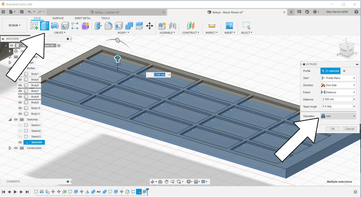Open the Operation dropdown set to Join
This screenshot has height=198, width=361.
click(338, 116)
